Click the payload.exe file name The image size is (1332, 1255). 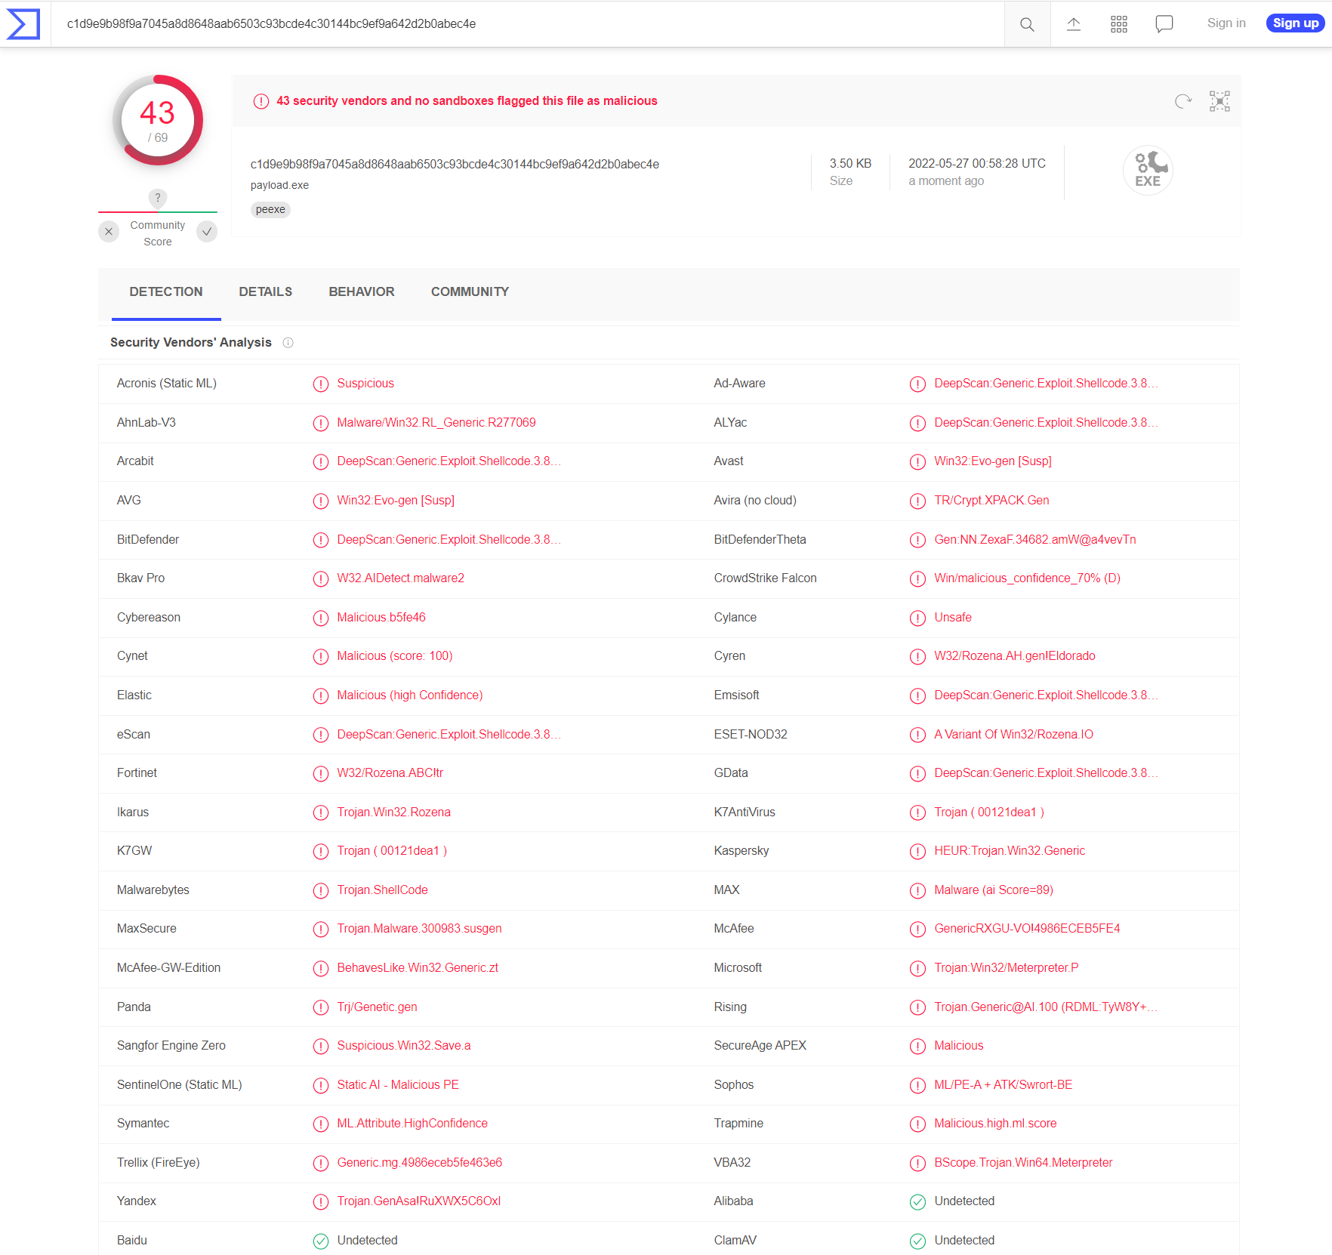pos(279,186)
